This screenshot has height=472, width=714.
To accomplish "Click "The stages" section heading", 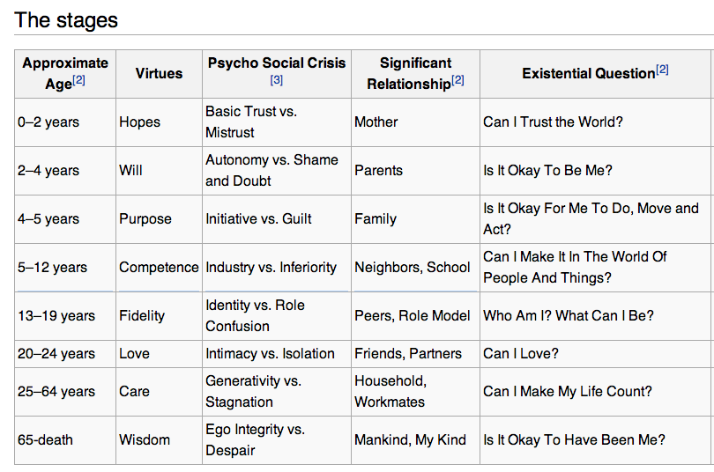I will [x=66, y=19].
